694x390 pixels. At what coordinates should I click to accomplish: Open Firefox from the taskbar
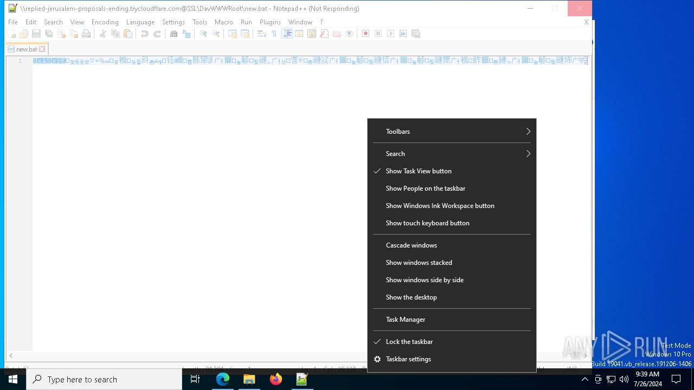click(276, 379)
